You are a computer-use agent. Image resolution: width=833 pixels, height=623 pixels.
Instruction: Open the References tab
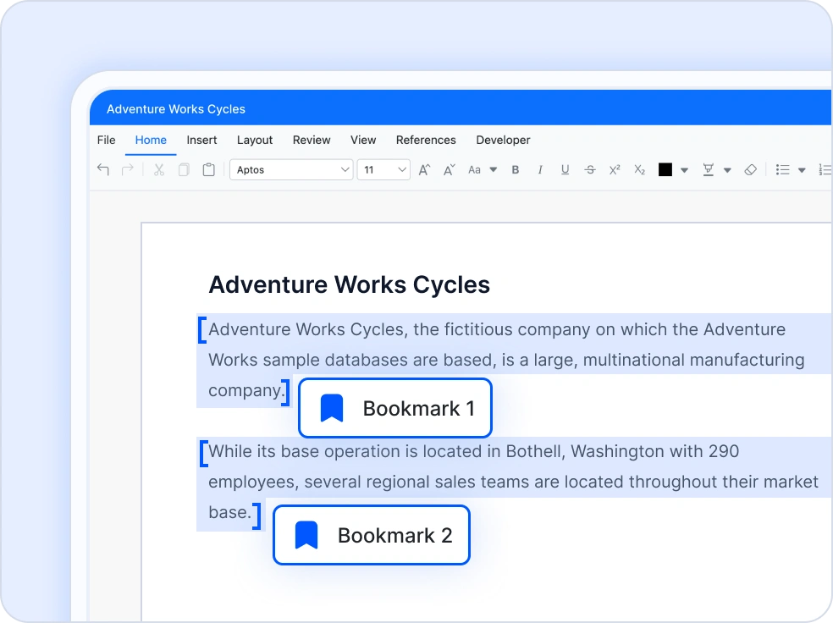pyautogui.click(x=426, y=140)
